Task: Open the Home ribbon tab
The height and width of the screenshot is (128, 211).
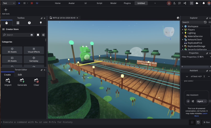Action: [58, 3]
